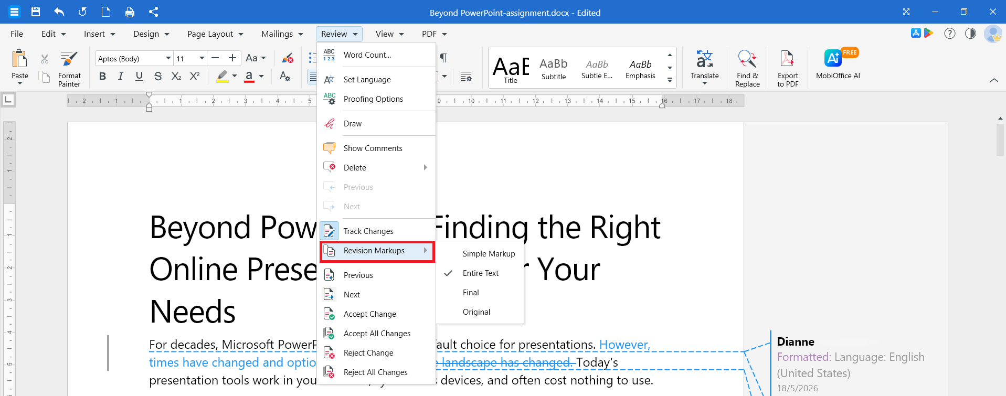
Task: Select the checked Entire Text option
Action: [480, 273]
